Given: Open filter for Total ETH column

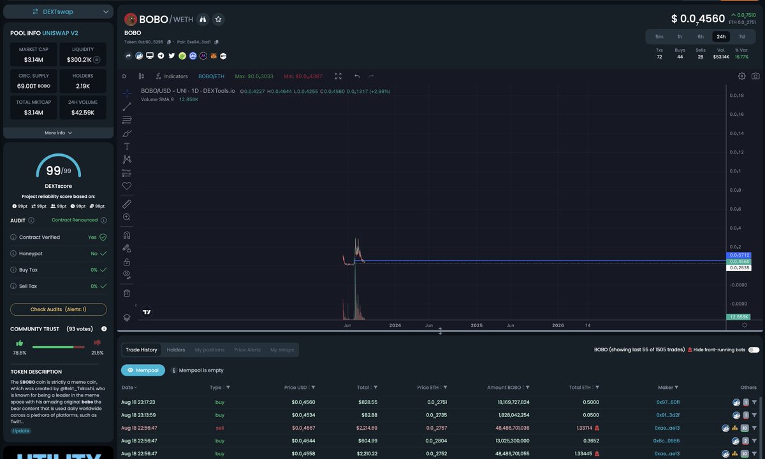Looking at the screenshot, I should point(597,387).
